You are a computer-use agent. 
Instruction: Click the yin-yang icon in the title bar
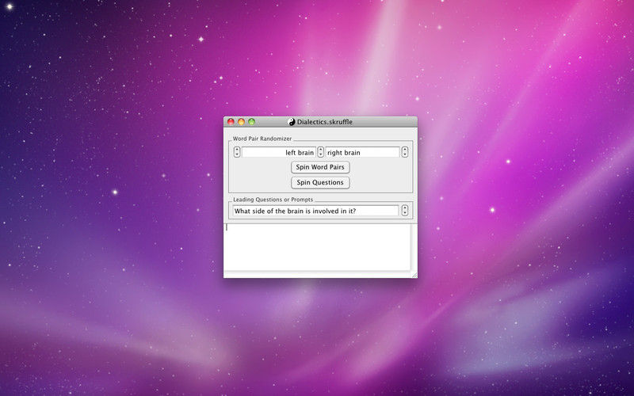pos(292,122)
